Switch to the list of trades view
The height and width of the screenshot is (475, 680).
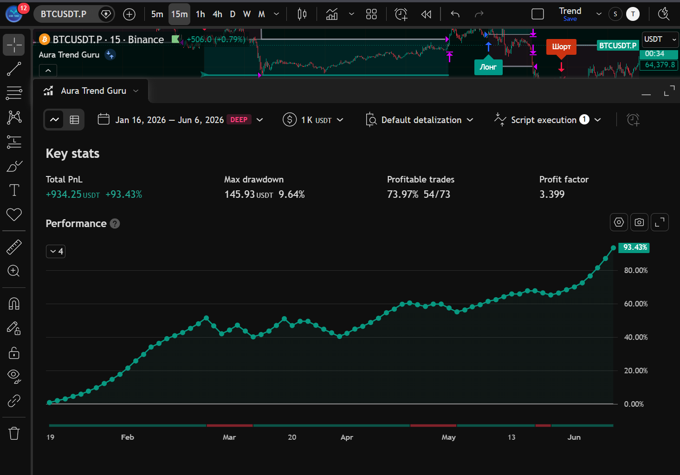[x=74, y=120]
